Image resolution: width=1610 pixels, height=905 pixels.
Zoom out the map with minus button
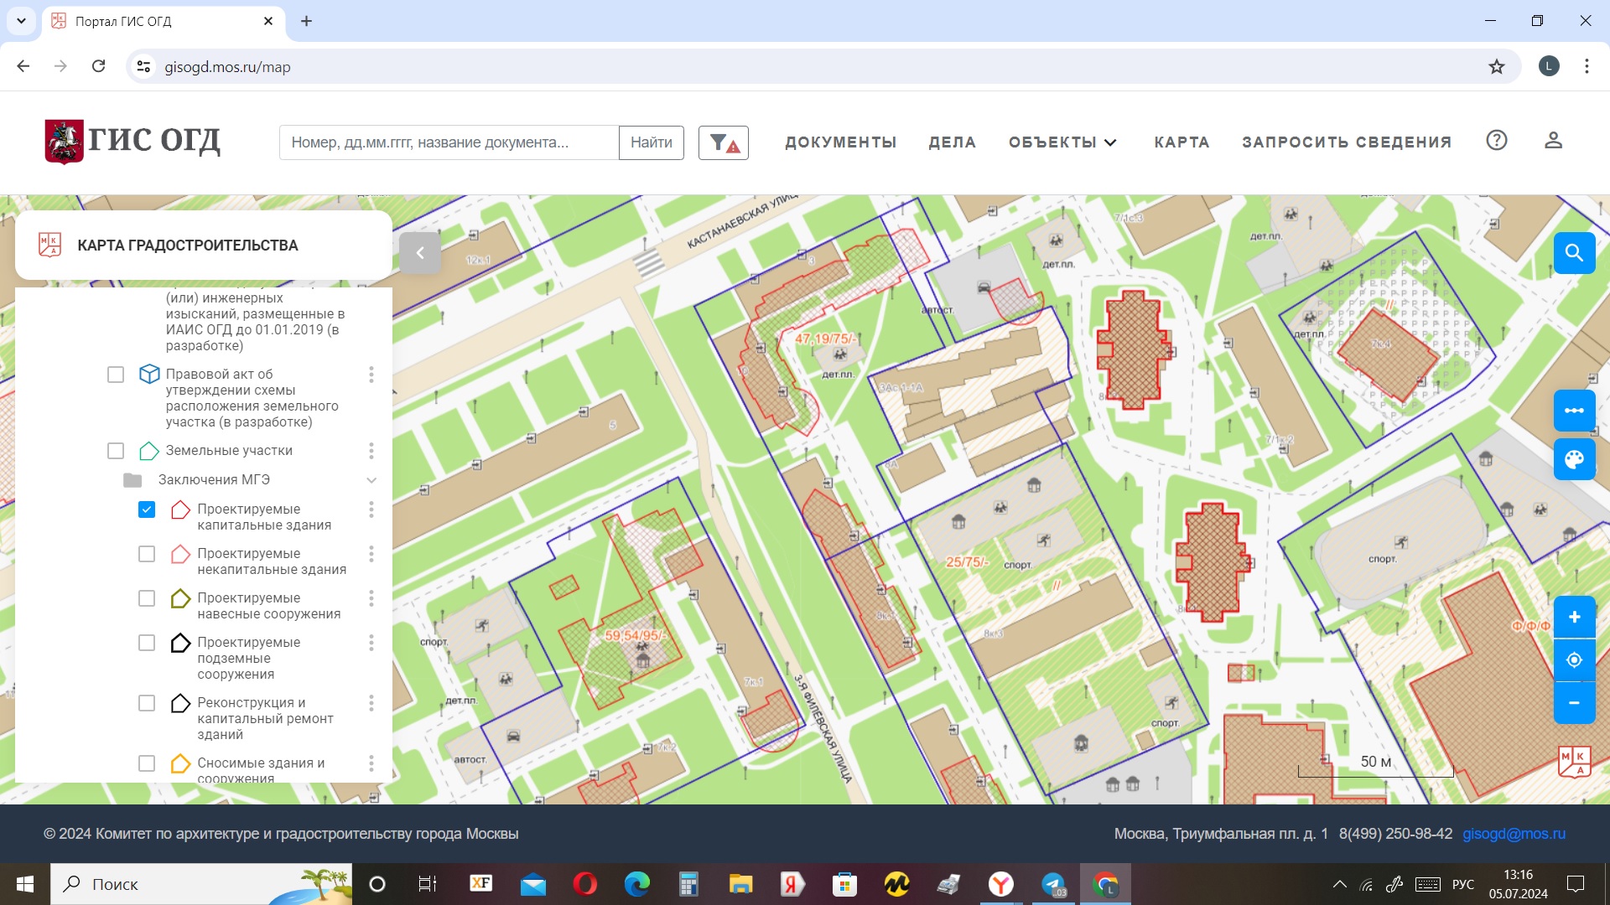pyautogui.click(x=1574, y=702)
